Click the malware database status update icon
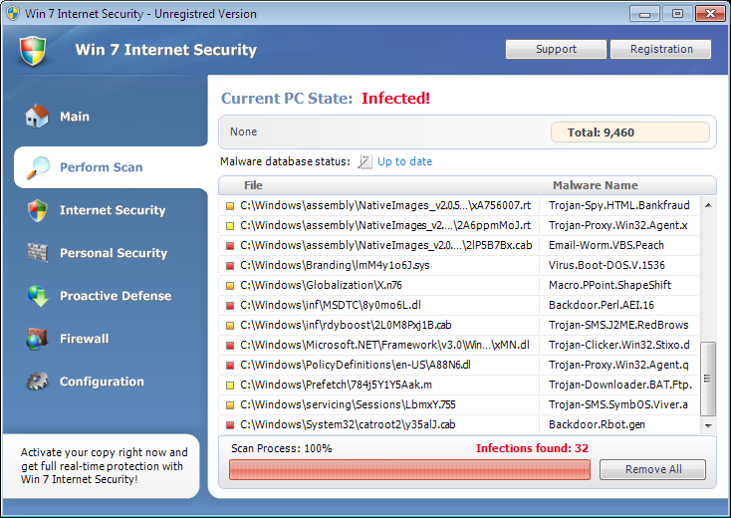Viewport: 731px width, 518px height. 365,161
